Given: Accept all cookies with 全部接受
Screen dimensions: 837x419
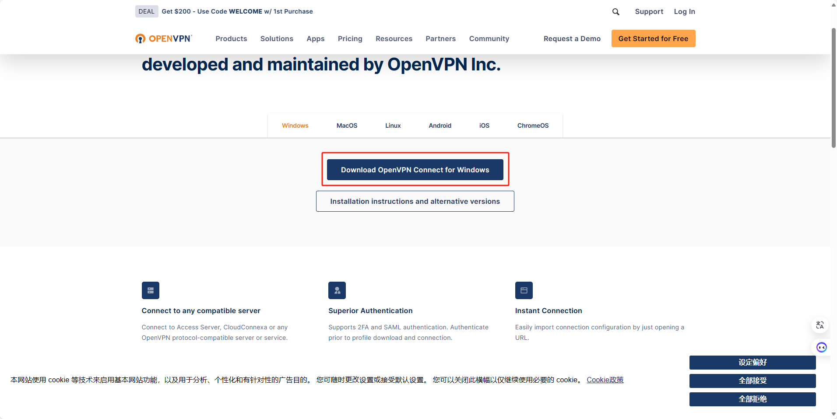Looking at the screenshot, I should click(x=752, y=381).
